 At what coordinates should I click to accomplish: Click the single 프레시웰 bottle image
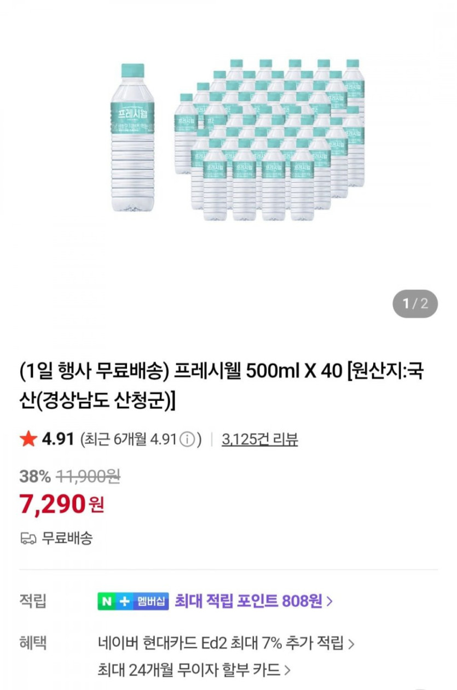tap(132, 138)
